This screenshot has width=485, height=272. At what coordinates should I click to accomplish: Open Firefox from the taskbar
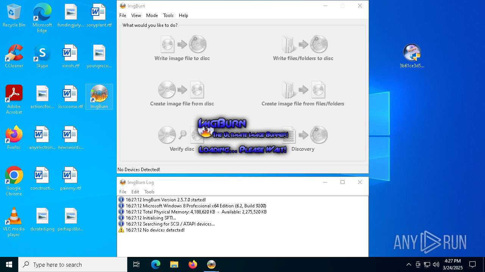pyautogui.click(x=193, y=264)
